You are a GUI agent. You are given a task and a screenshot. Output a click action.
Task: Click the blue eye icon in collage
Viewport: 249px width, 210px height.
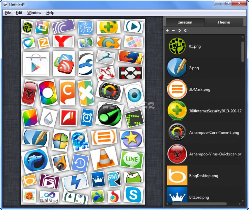coord(134,94)
